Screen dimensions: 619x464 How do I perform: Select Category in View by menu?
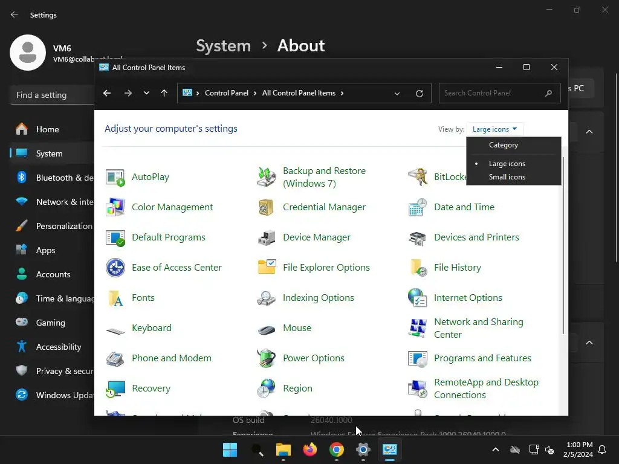click(x=504, y=145)
